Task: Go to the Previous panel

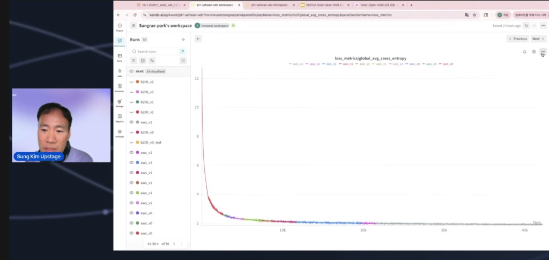Action: click(x=517, y=39)
